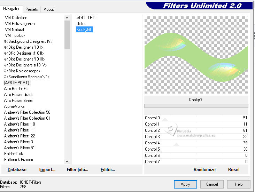Select Buttons & Frames category
The image size is (255, 192).
(18, 160)
